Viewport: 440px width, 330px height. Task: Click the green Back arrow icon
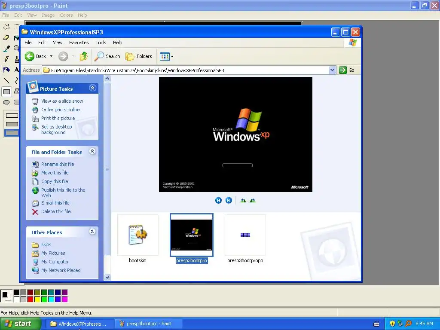click(30, 56)
